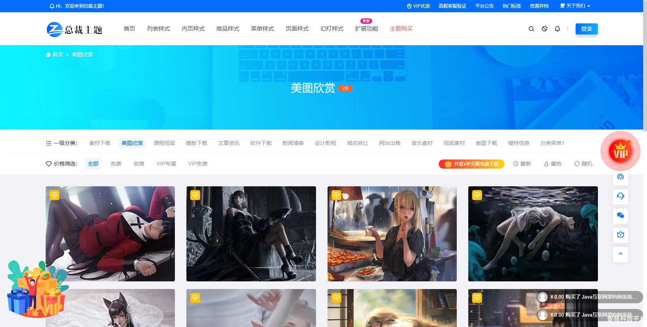Select 收费 price filter
Screen dimensions: 647x327
139,164
